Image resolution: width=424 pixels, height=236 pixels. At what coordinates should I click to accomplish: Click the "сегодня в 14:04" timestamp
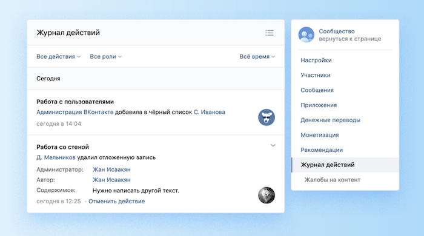click(x=59, y=123)
